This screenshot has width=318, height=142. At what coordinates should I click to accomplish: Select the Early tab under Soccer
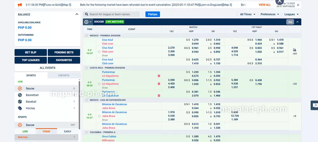pyautogui.click(x=67, y=131)
